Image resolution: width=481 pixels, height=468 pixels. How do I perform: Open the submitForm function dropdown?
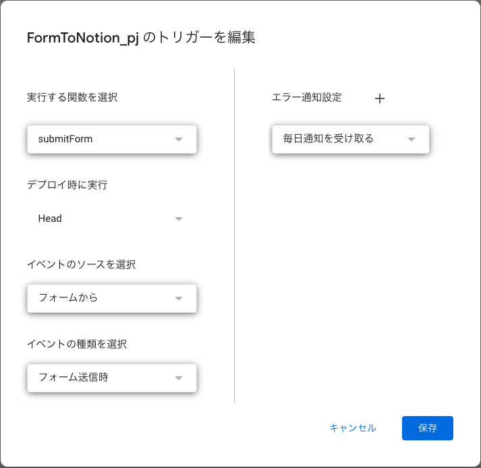(112, 139)
